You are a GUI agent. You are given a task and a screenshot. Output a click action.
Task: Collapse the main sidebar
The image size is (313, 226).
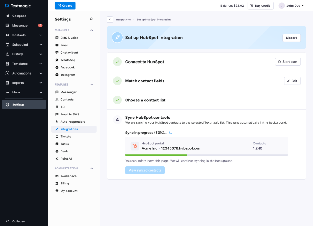[x=16, y=221]
